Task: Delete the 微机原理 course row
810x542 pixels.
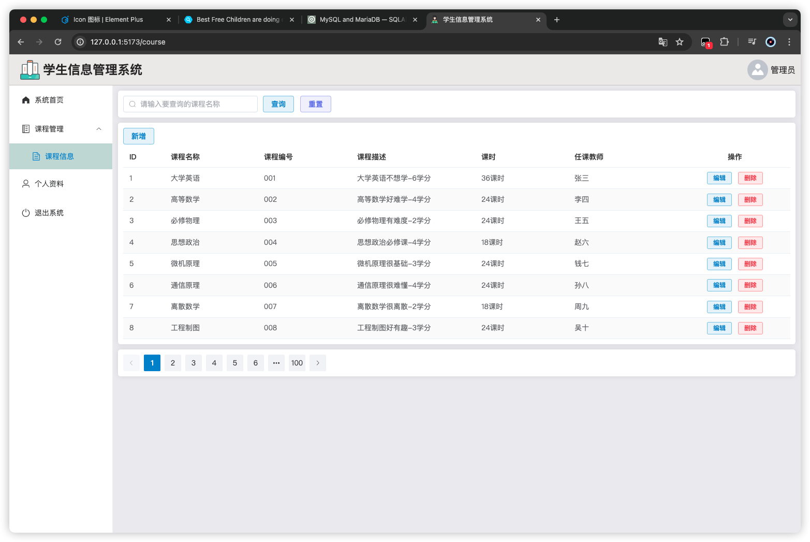Action: point(750,264)
